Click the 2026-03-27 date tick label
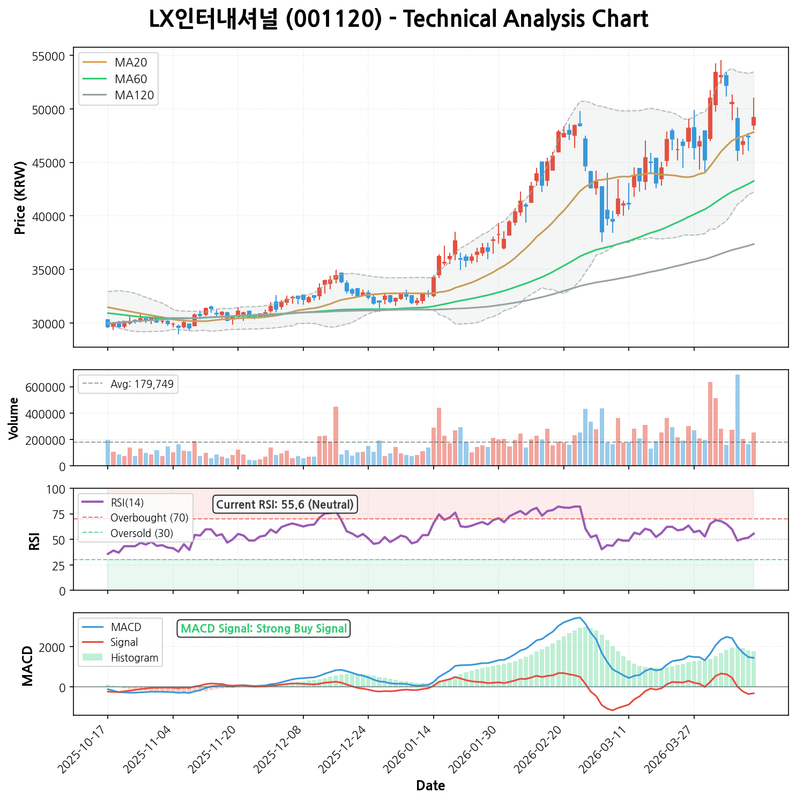The image size is (796, 800). point(671,750)
